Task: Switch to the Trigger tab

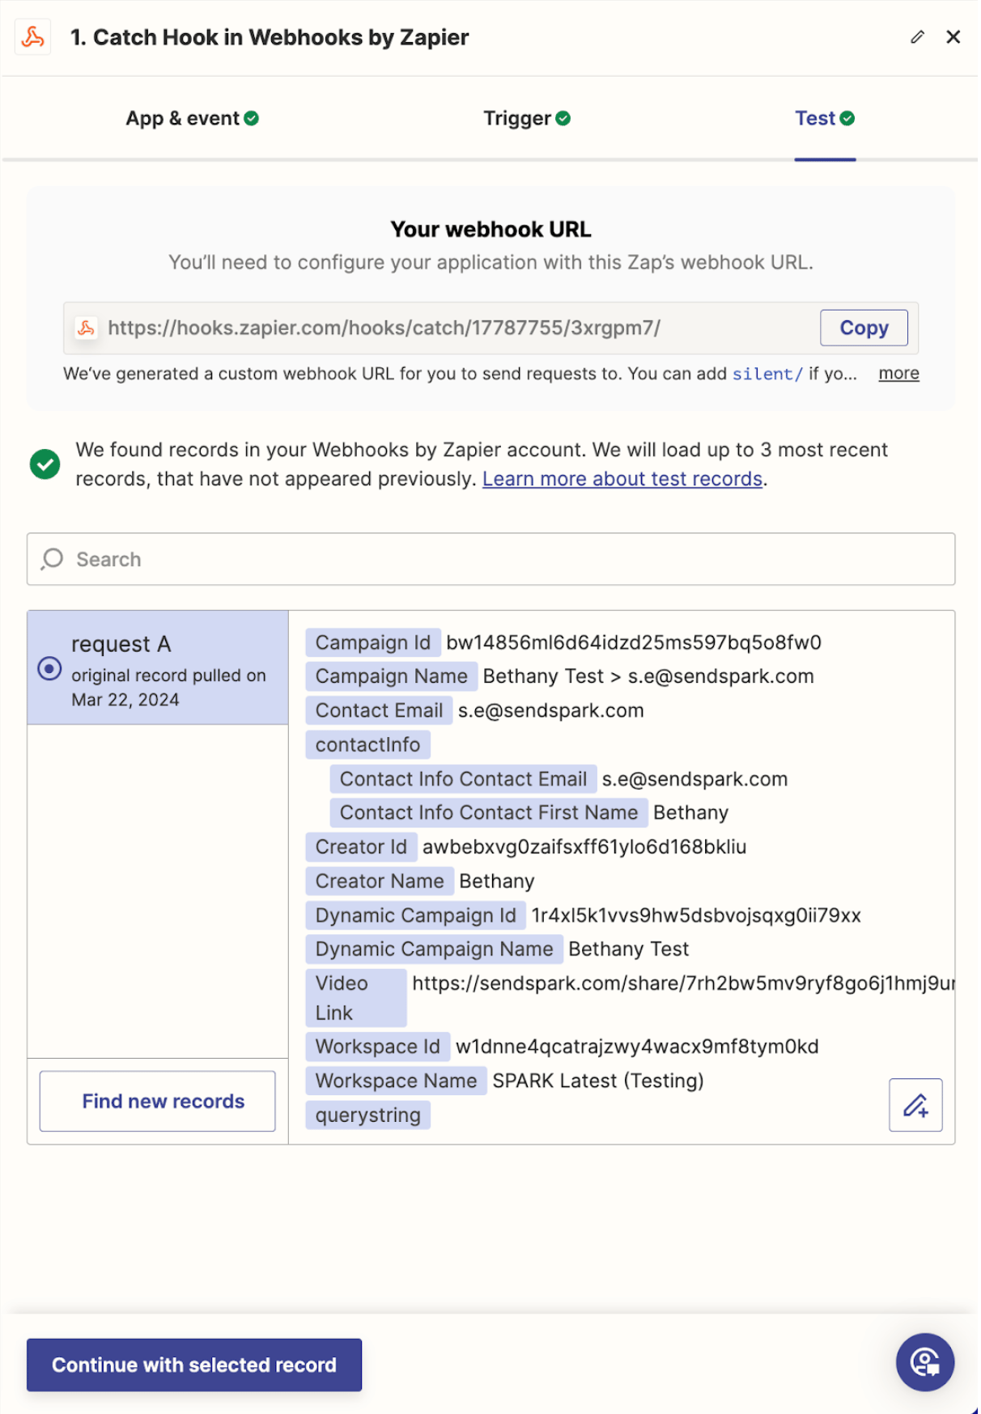Action: [x=527, y=119]
